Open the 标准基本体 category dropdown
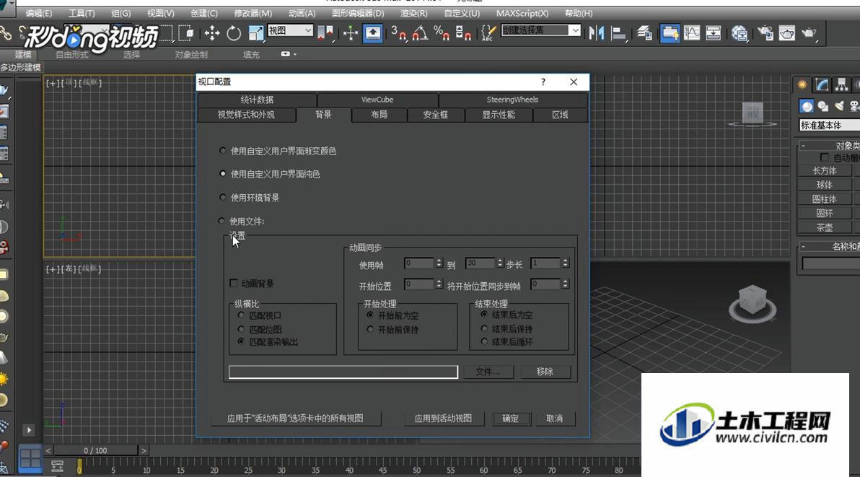Screen dimensions: 860x477 coord(829,126)
